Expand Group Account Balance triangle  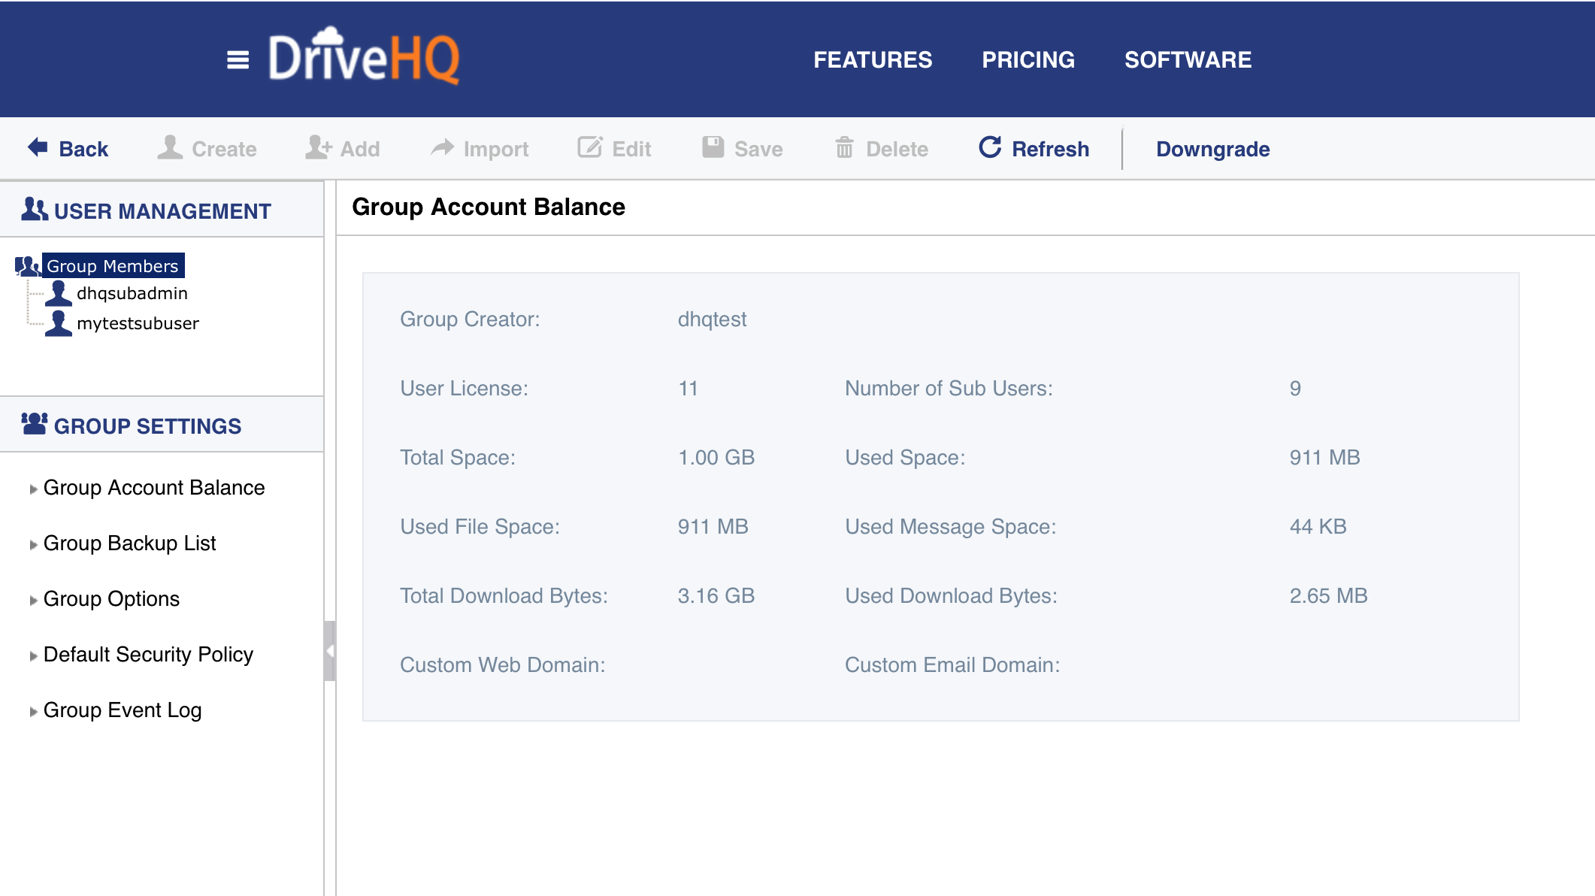(x=33, y=489)
